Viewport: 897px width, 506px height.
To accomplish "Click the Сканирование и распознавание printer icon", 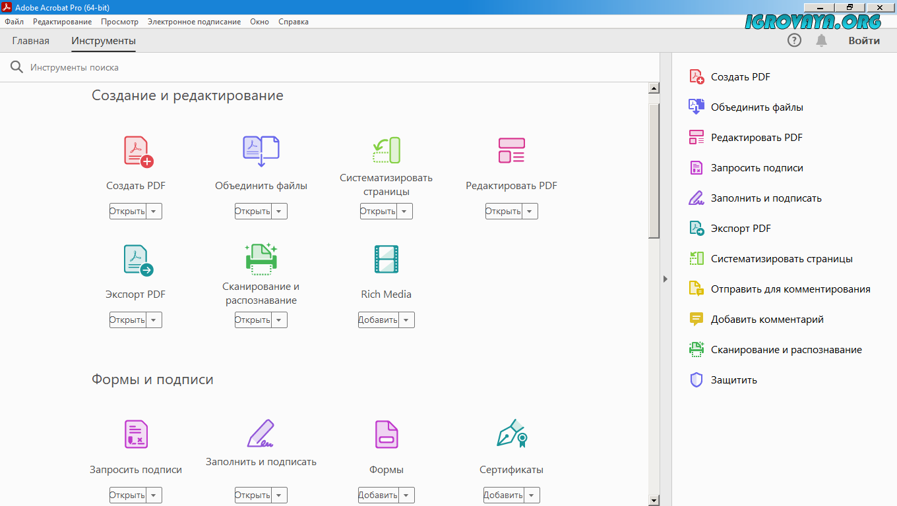I will click(261, 259).
